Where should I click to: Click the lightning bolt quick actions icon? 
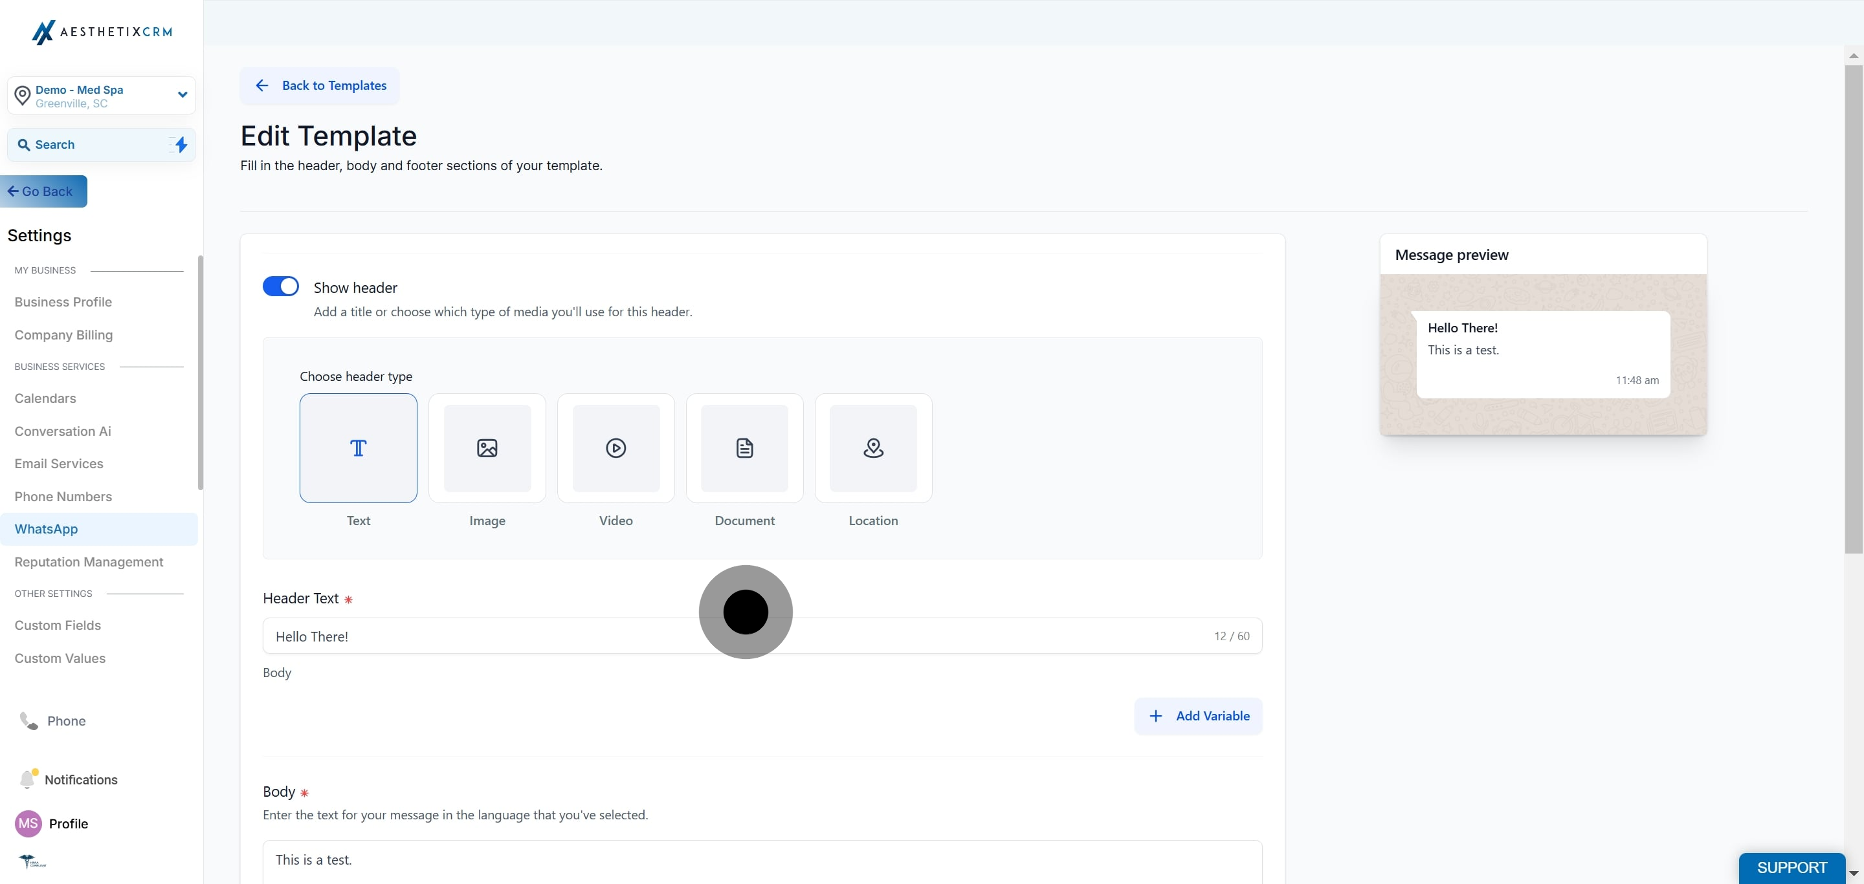pyautogui.click(x=181, y=145)
